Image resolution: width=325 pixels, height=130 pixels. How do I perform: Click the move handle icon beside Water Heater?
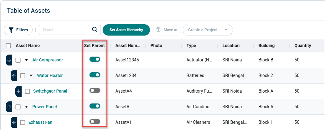pyautogui.click(x=14, y=76)
